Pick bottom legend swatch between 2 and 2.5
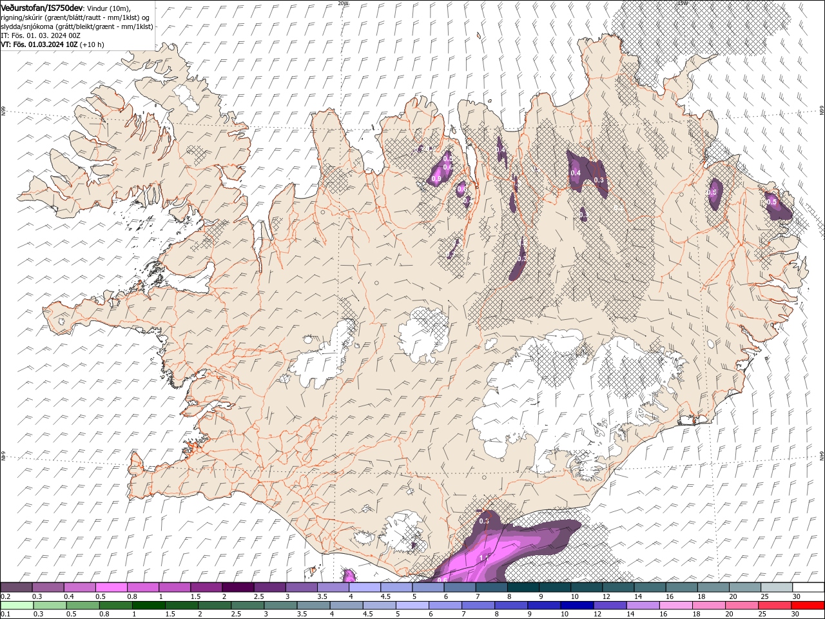 214,605
